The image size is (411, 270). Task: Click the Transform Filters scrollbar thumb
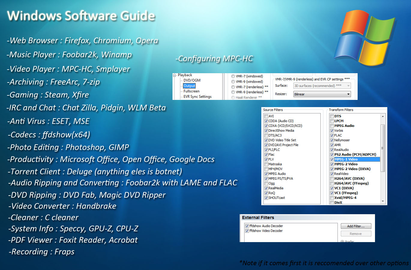[x=382, y=148]
